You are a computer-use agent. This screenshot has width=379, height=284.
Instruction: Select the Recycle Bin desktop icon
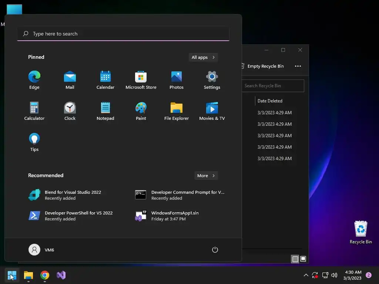pos(360,232)
